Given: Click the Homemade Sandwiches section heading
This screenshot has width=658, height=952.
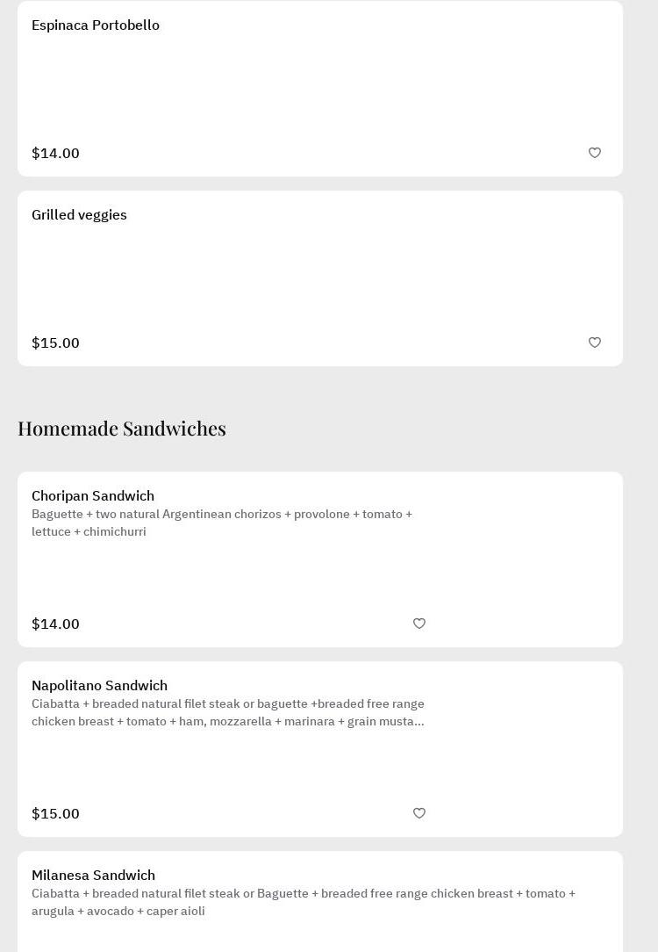Looking at the screenshot, I should (122, 429).
